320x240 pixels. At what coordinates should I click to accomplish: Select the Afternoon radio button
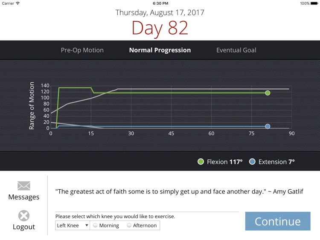pyautogui.click(x=129, y=226)
